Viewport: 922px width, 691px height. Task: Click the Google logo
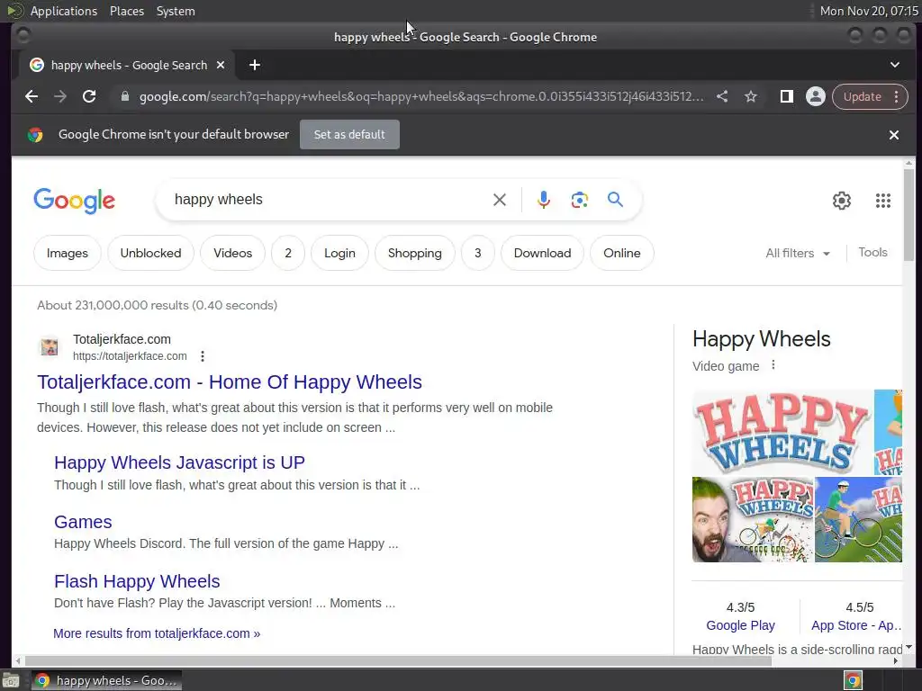(74, 201)
